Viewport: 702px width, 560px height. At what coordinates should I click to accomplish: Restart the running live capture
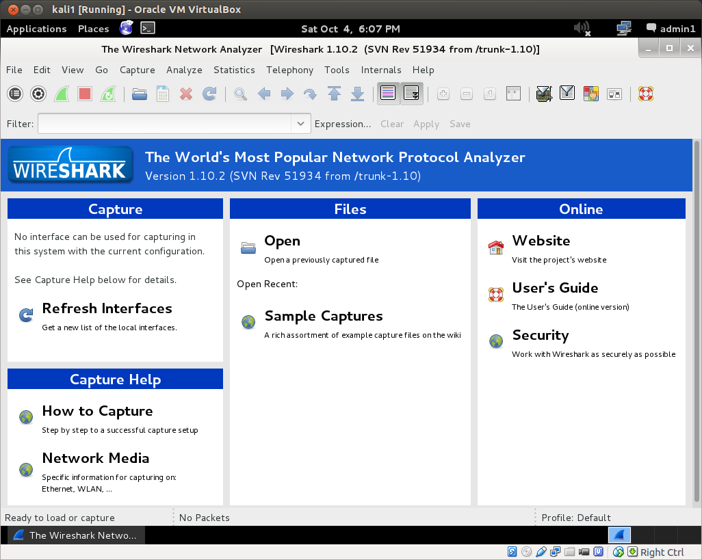pos(108,94)
